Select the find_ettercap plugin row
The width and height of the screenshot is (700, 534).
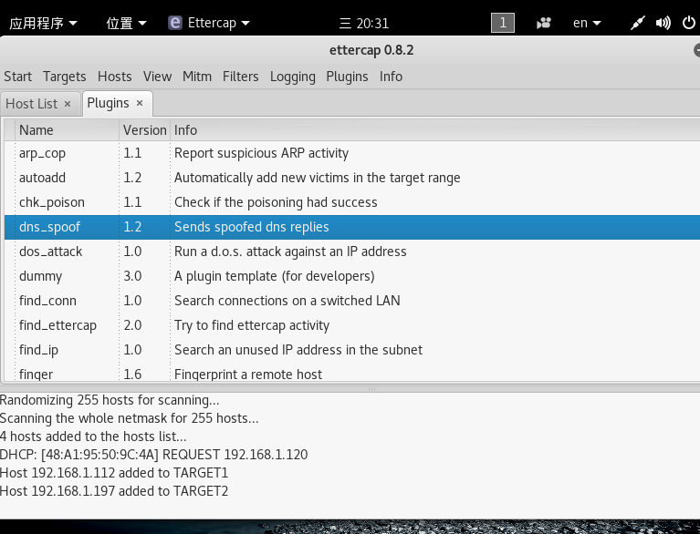(352, 325)
